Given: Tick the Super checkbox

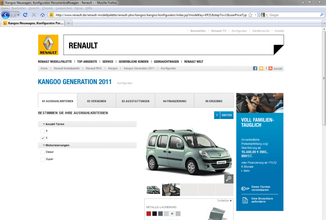Looking at the screenshot, I should coord(43,159).
